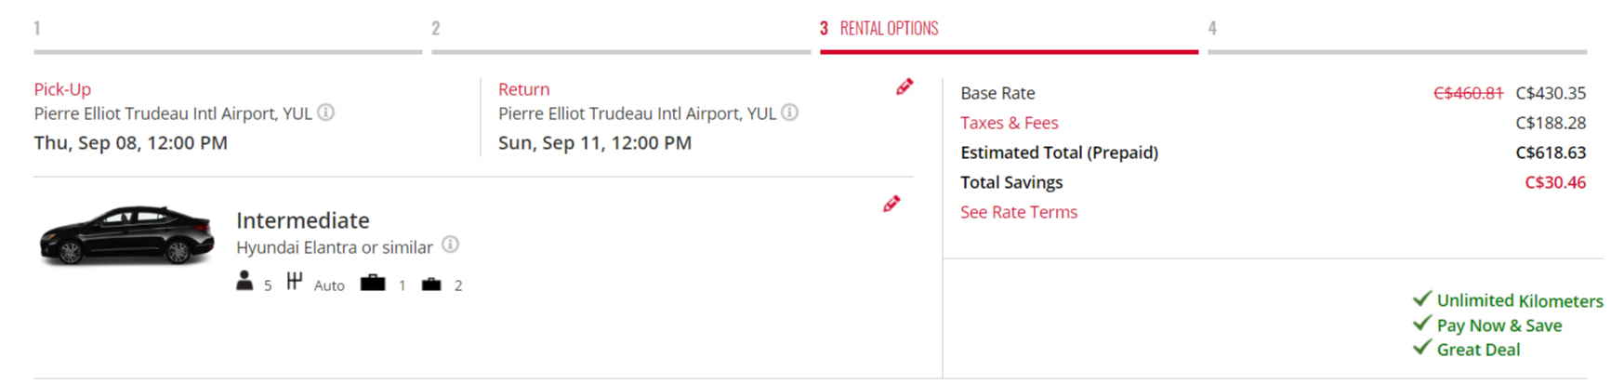
Task: Open info icon next to Hyundai Elantra
Action: tap(450, 245)
